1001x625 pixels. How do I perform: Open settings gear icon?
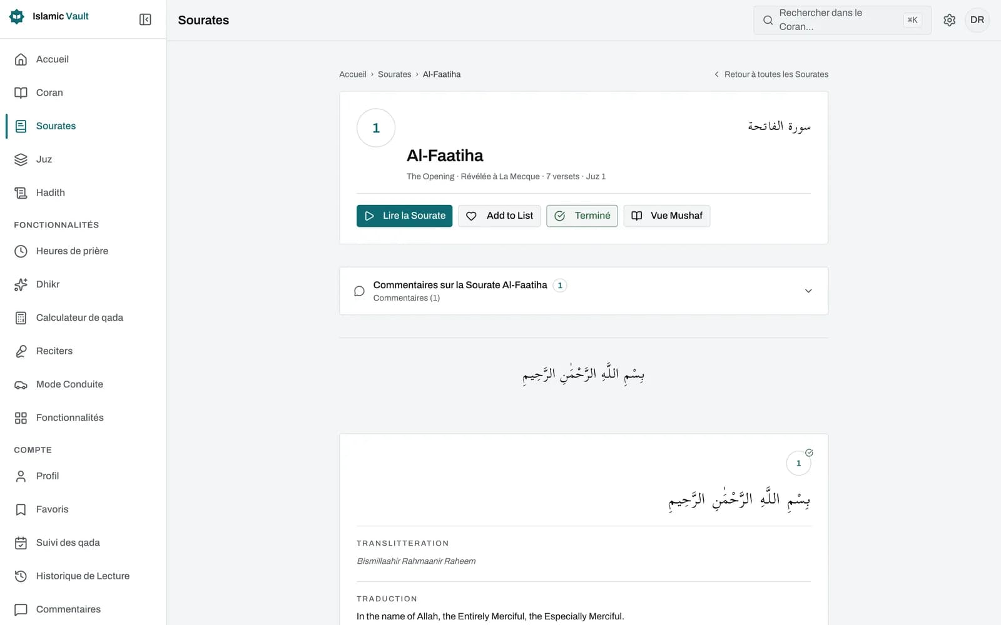pos(949,20)
